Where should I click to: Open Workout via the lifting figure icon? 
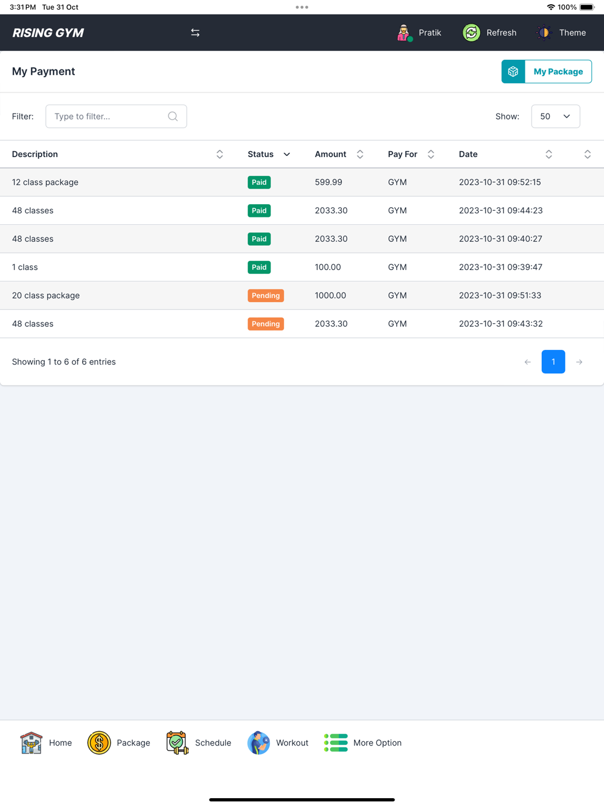(259, 743)
